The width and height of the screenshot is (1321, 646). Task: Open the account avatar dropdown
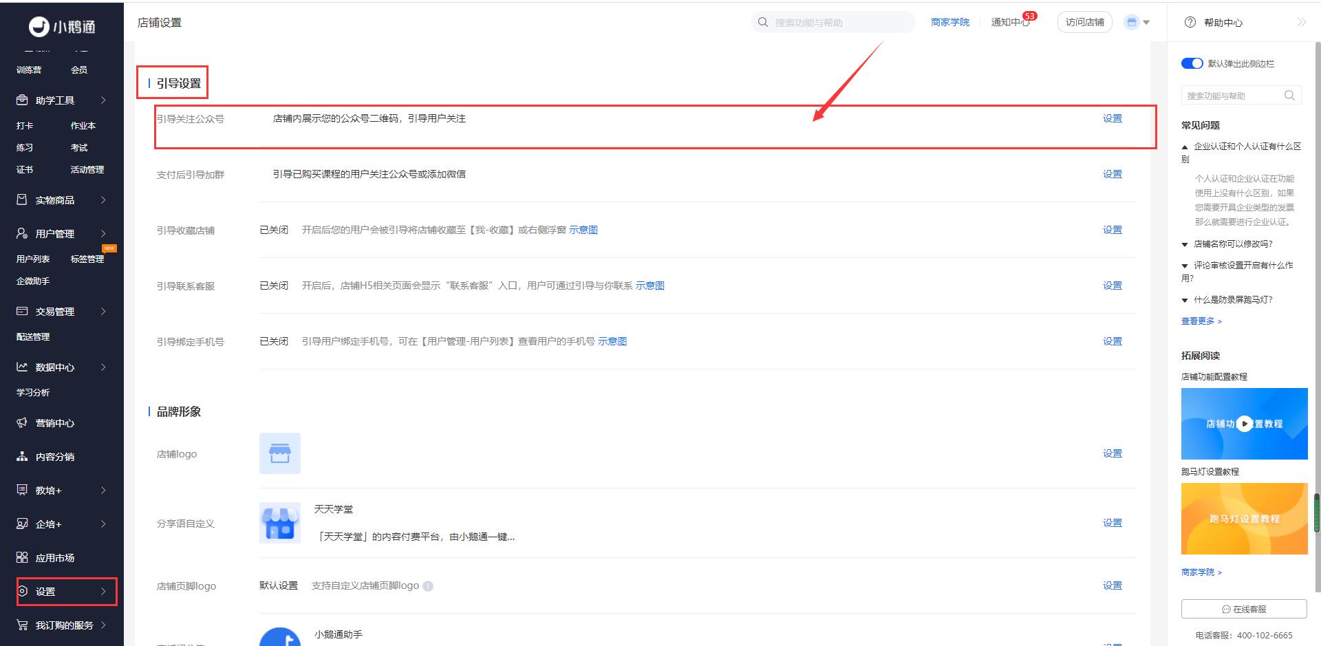(x=1137, y=22)
